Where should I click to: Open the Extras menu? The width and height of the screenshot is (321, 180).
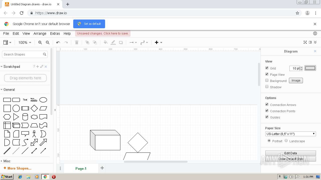(x=55, y=33)
